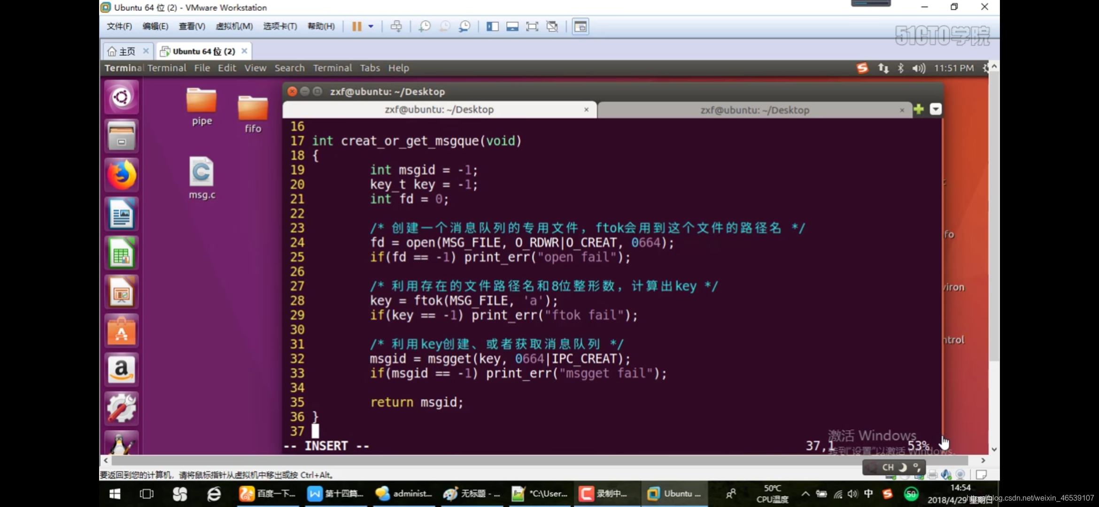This screenshot has width=1099, height=507.
Task: Expand the Windows tray hidden icons chevron
Action: pos(805,493)
